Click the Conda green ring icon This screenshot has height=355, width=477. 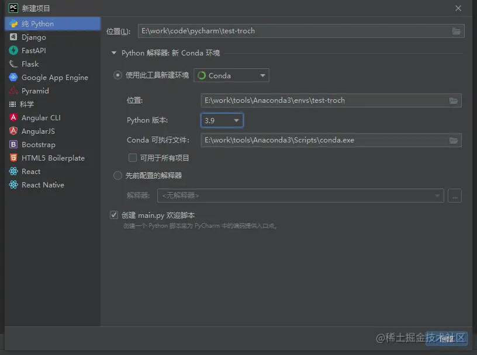click(x=202, y=75)
